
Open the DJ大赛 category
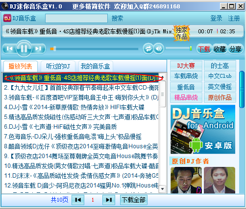pos(186,66)
